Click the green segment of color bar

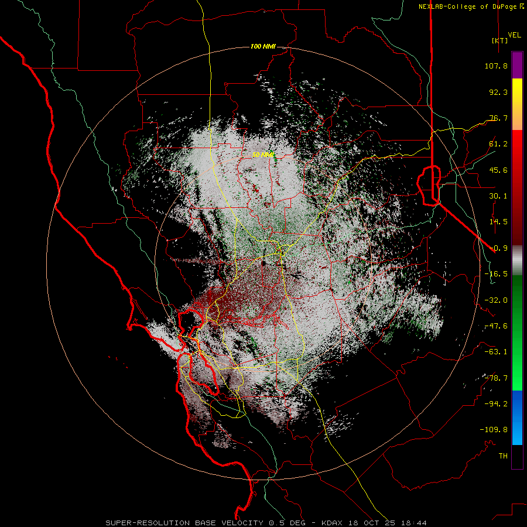(517, 333)
